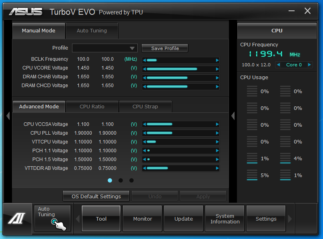The image size is (323, 239).
Task: Decrease PCH 1.5 Voltage with left arrow
Action: coord(144,159)
